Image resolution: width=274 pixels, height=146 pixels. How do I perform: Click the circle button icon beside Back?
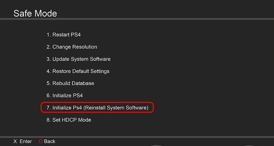tap(41, 141)
